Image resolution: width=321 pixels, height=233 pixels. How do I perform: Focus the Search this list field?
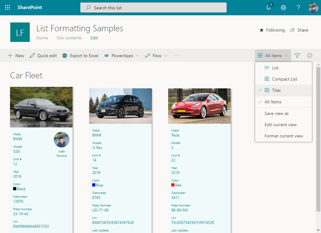(153, 7)
